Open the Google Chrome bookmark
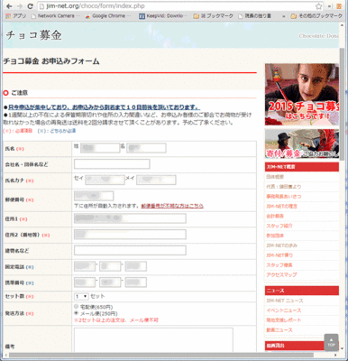Screen dimensions: 348x361 [x=108, y=16]
